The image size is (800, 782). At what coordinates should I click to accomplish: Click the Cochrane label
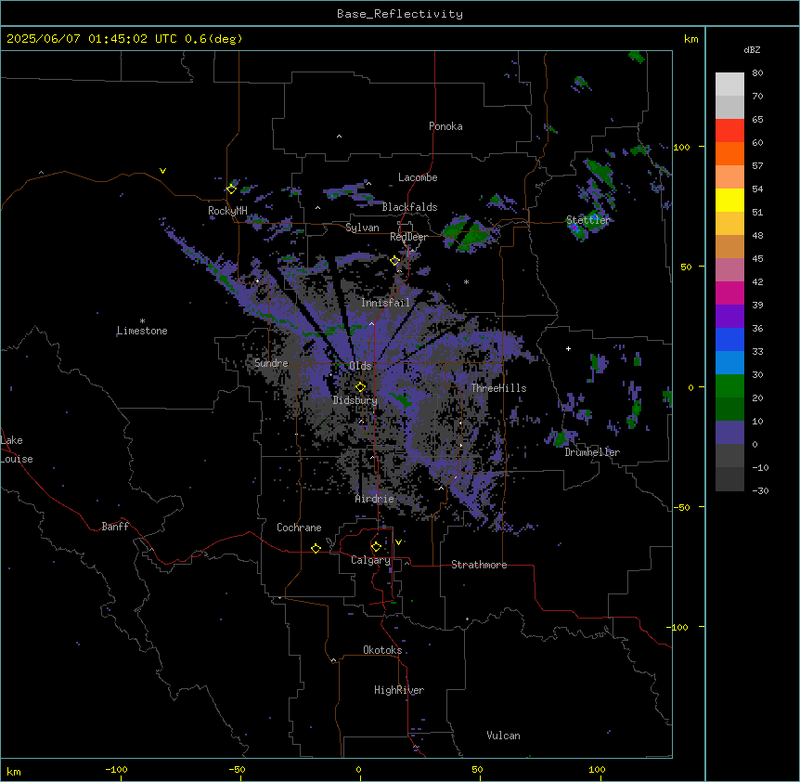tap(299, 528)
